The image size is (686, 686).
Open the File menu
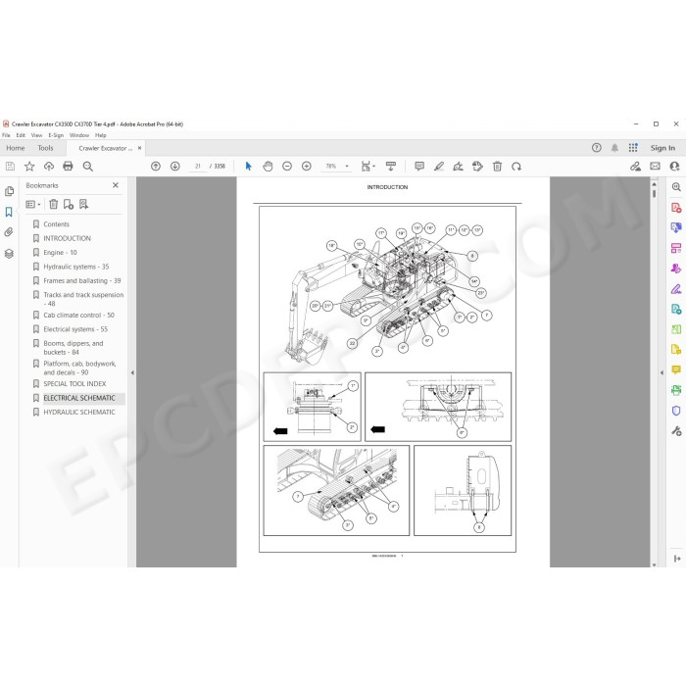click(6, 135)
